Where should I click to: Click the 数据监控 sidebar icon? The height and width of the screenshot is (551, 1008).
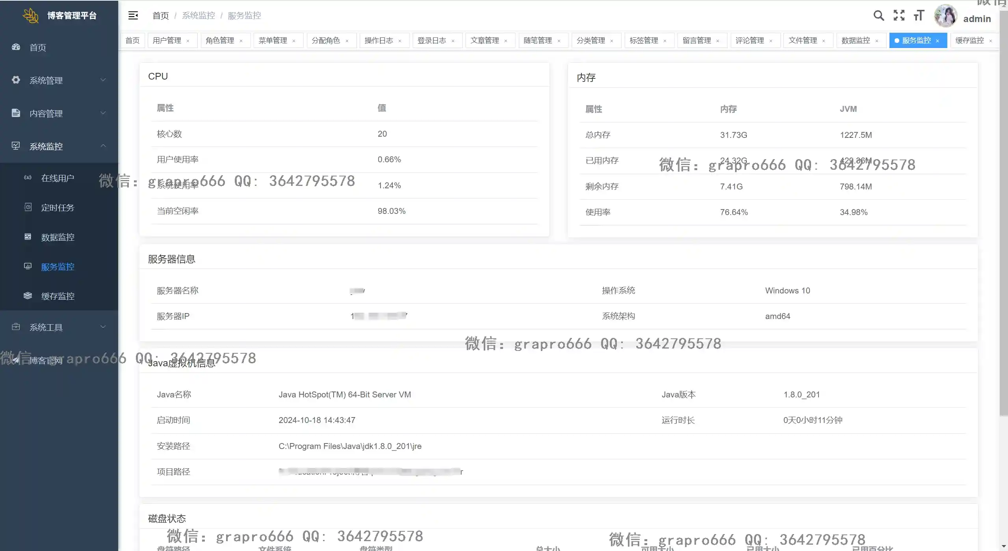click(x=28, y=237)
